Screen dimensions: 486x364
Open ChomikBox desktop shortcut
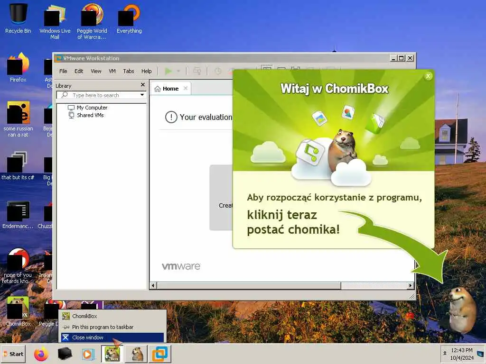18,311
